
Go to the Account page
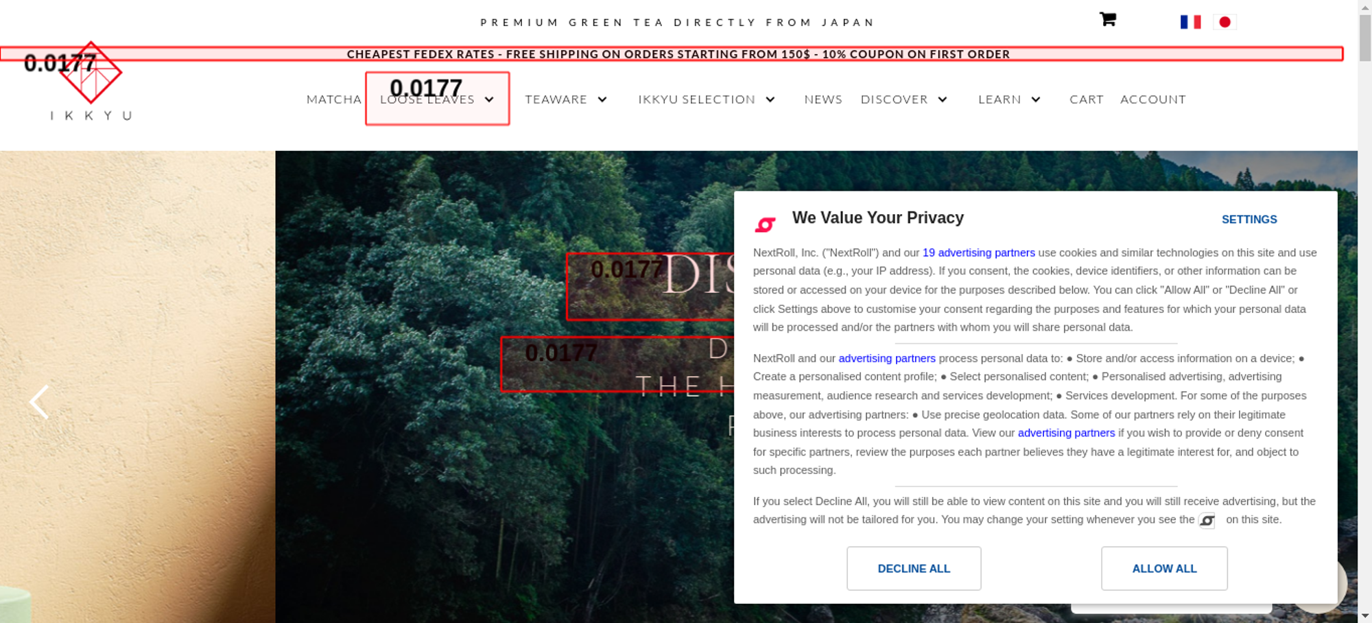click(x=1153, y=99)
